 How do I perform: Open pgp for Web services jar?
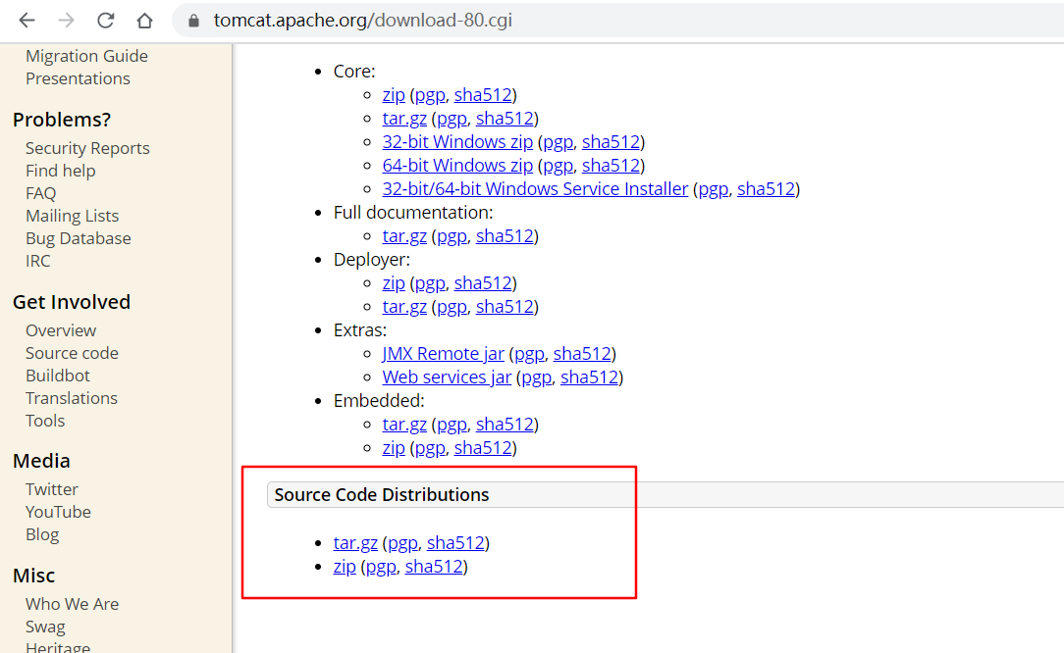(536, 377)
